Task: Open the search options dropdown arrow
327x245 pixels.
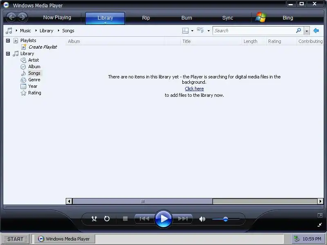Action: (307, 31)
